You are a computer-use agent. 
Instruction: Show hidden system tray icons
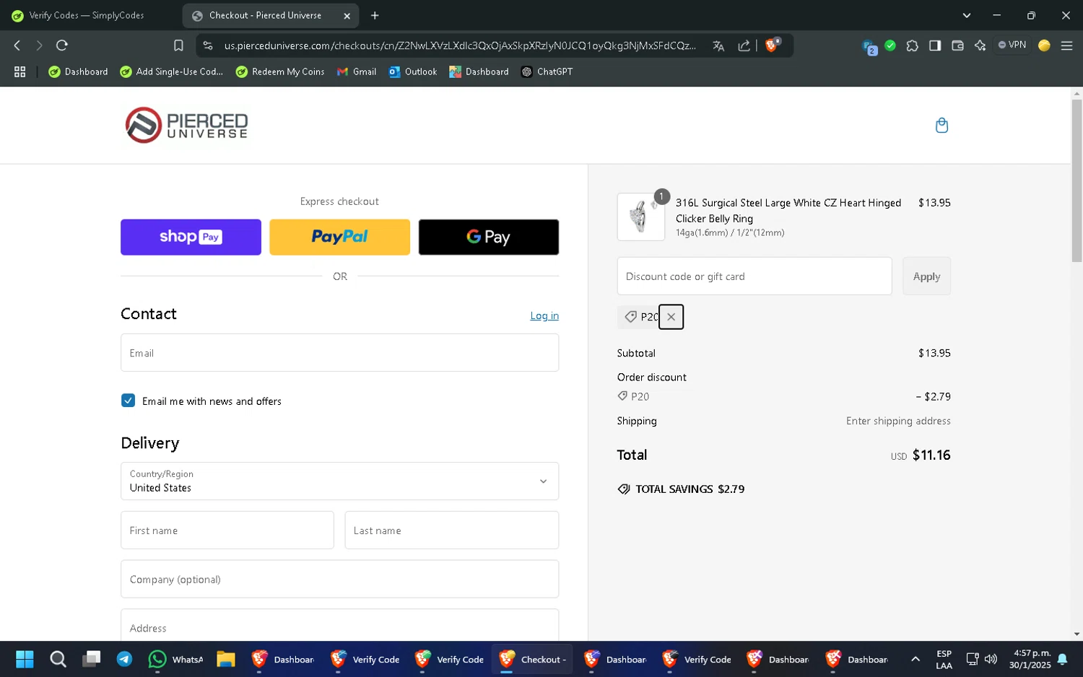click(915, 659)
